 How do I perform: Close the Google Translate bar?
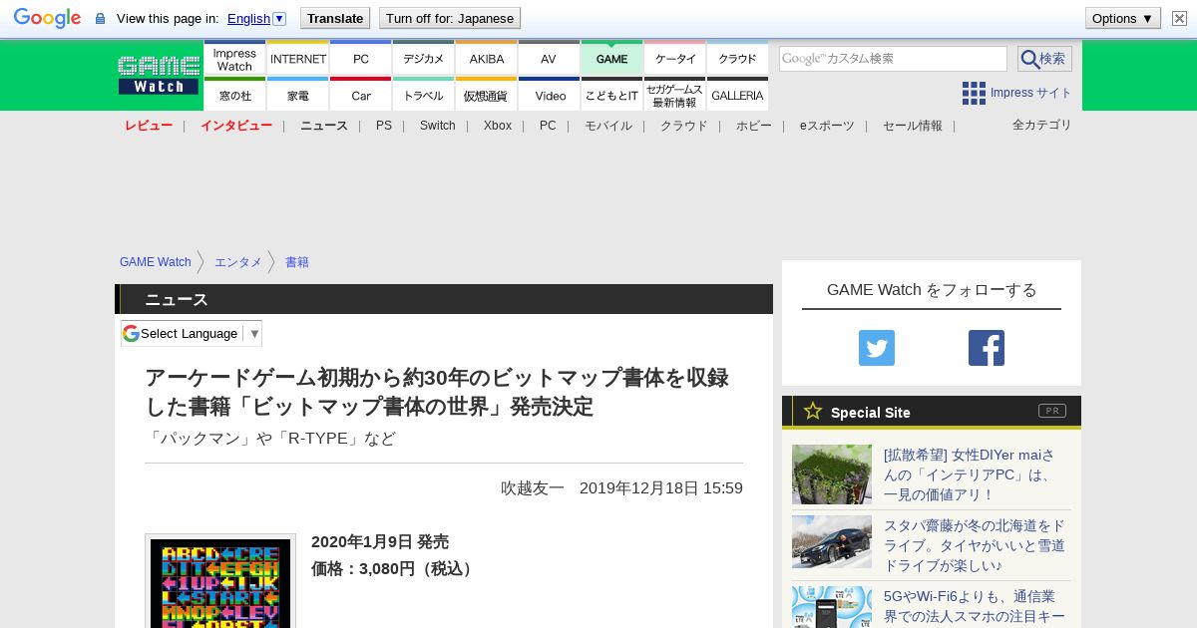tap(1179, 18)
